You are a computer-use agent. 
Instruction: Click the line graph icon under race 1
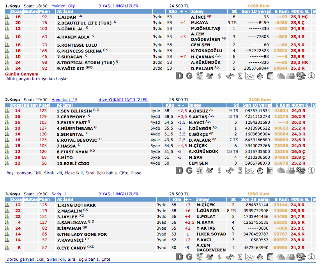click(x=249, y=76)
